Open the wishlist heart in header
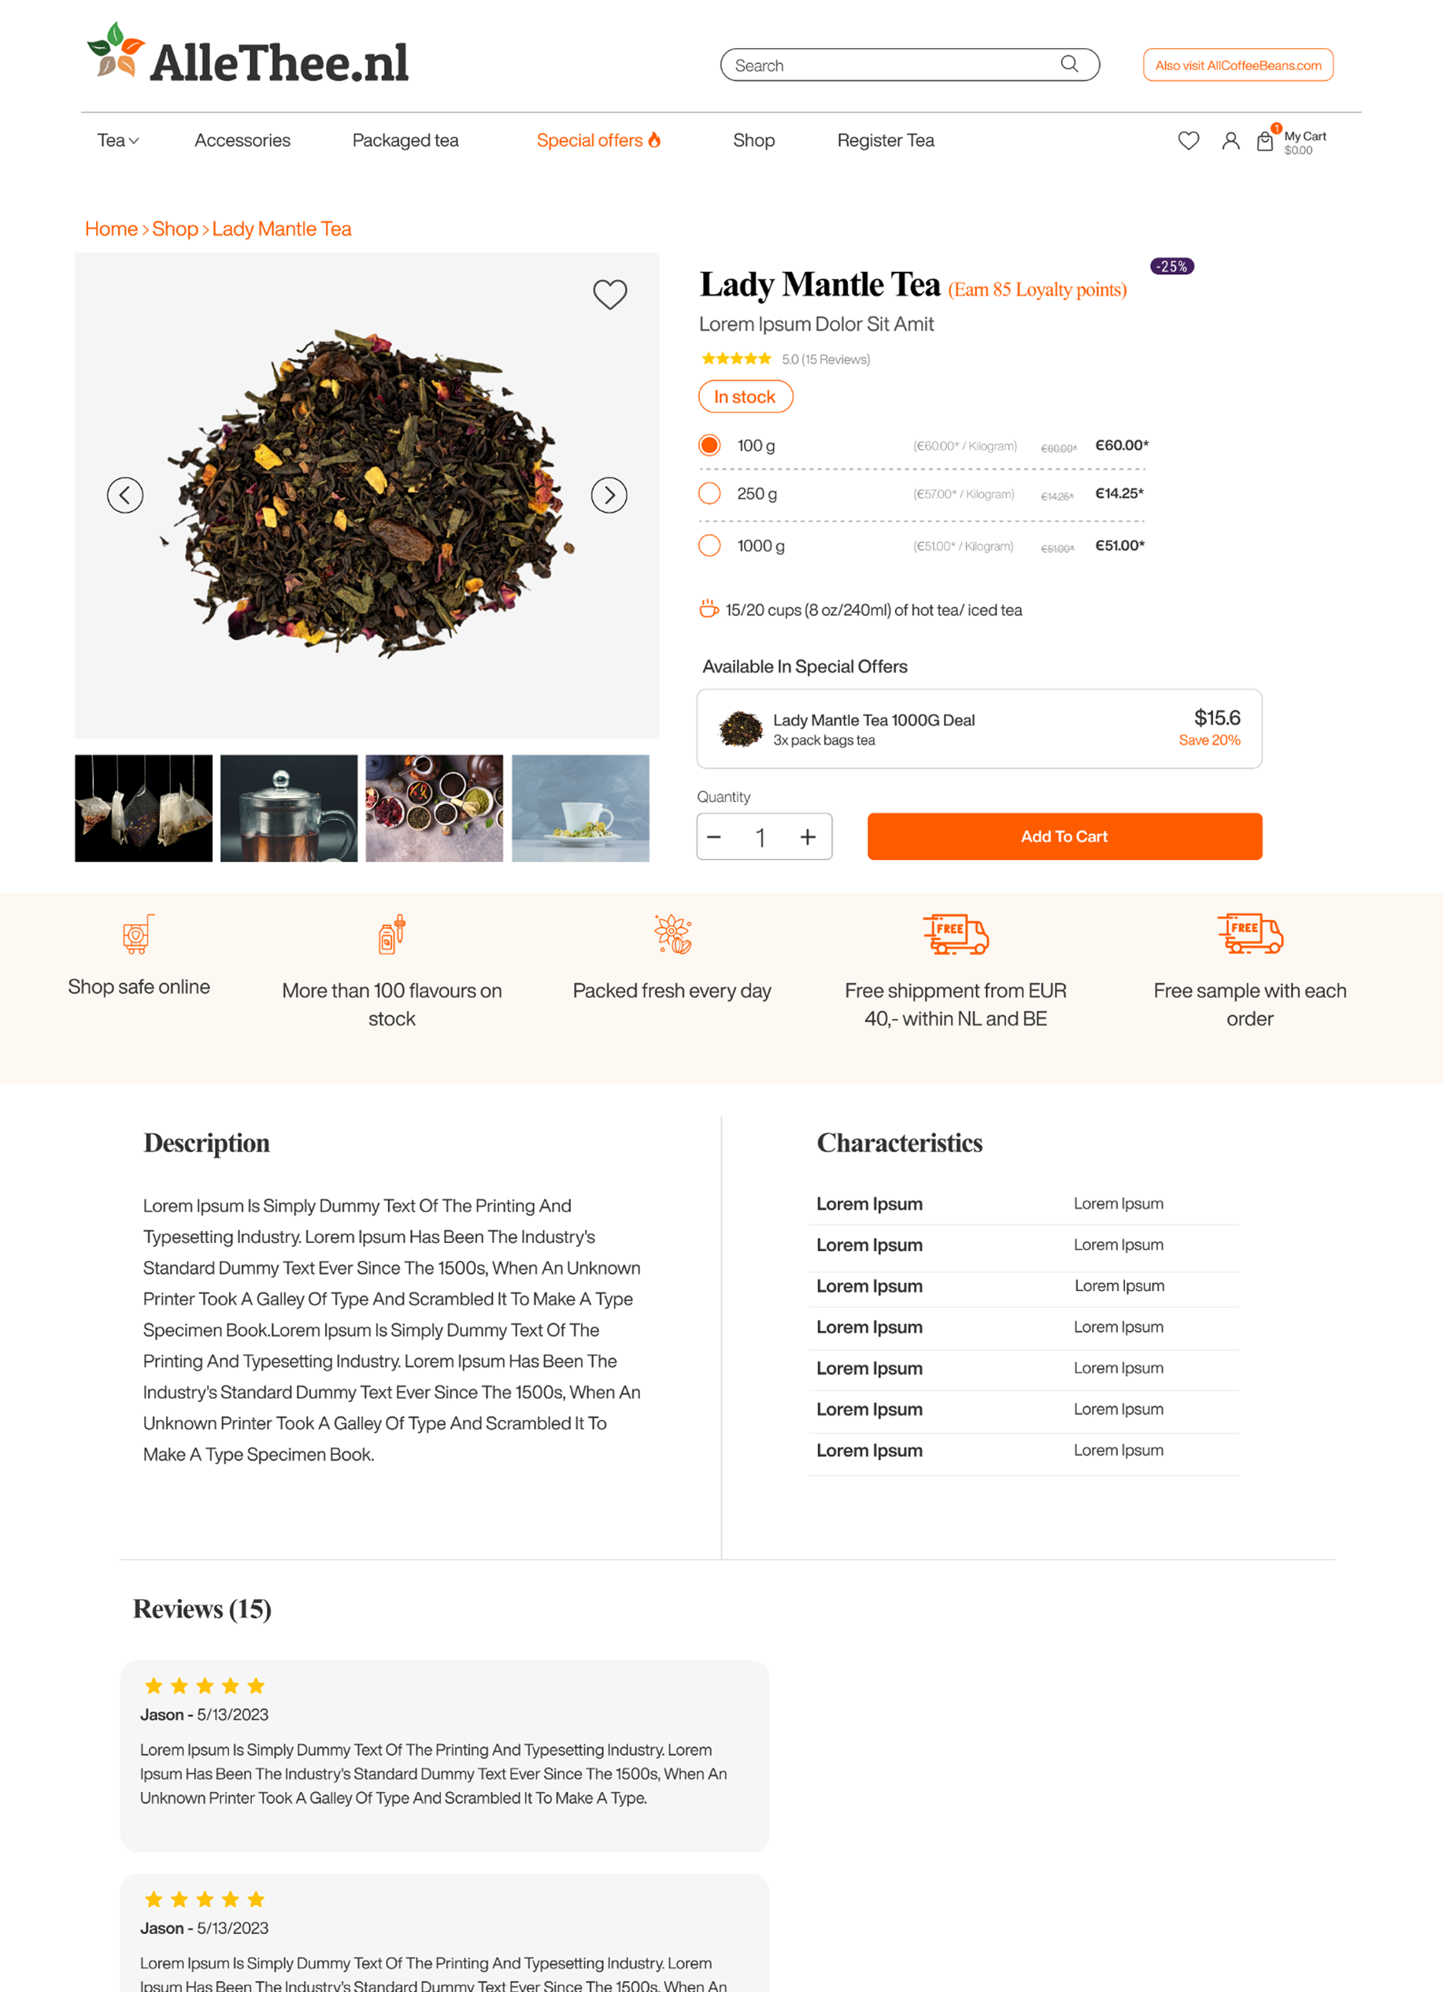Viewport: 1443px width, 1992px height. coord(1189,140)
